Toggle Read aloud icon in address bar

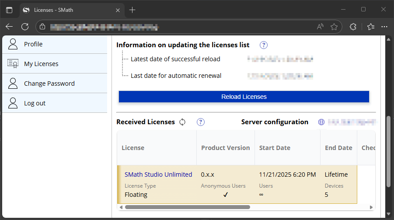[320, 27]
